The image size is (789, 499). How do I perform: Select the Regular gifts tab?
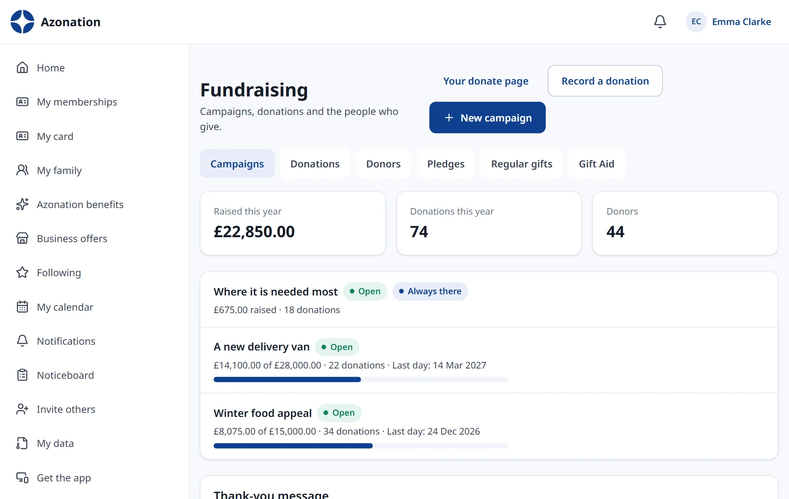[x=522, y=164]
